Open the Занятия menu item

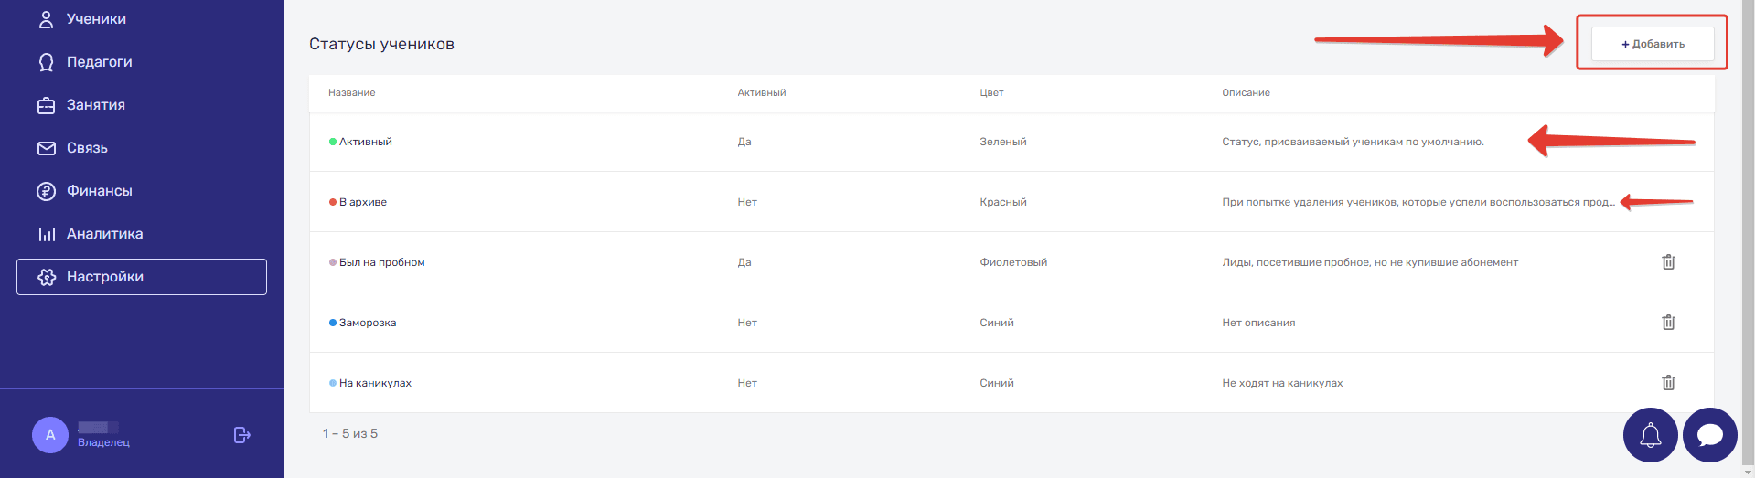[x=95, y=105]
